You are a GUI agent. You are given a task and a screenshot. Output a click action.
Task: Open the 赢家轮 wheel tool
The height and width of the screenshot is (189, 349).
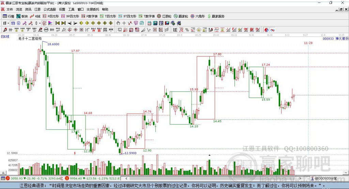click(x=181, y=16)
